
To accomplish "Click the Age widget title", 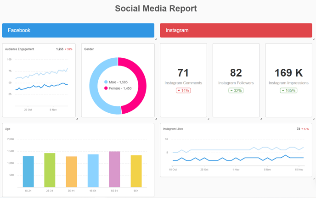I will pos(8,129).
